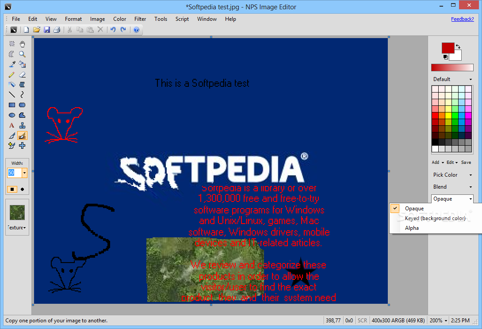This screenshot has height=329, width=482.
Task: Click the Opaque combo box
Action: 452,199
